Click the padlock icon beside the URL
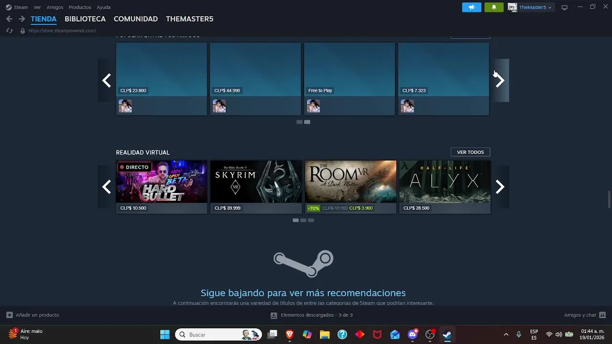This screenshot has height=344, width=612. (x=22, y=31)
